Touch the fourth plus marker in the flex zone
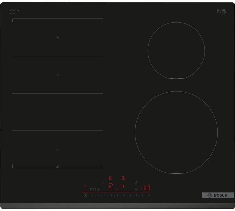This screenshot has width=235, height=211. [x=58, y=149]
